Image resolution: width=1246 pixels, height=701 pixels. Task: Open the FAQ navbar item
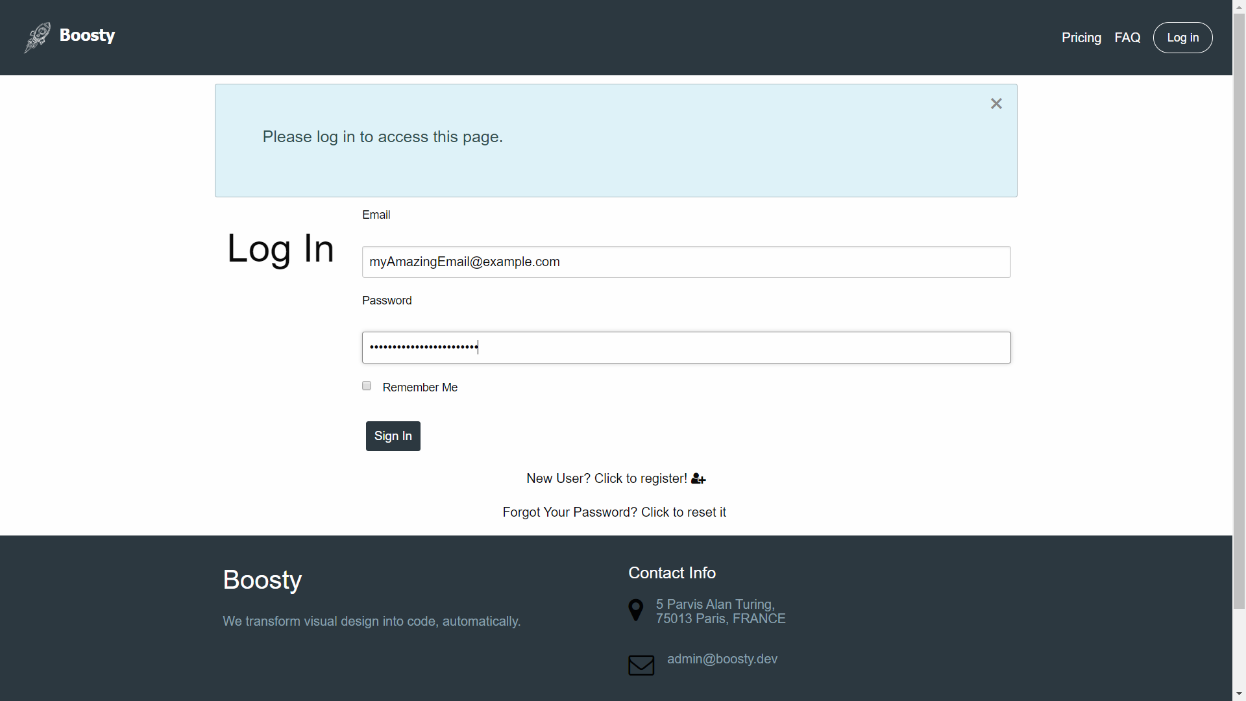coord(1127,38)
